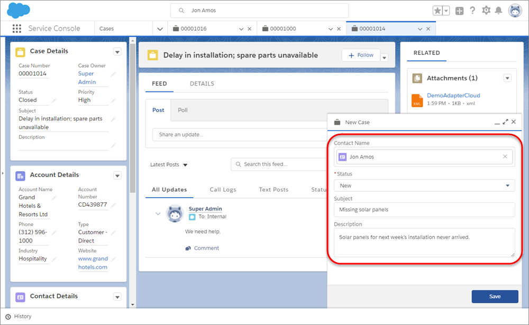
Task: Select the Poll publisher tab
Action: pos(183,110)
